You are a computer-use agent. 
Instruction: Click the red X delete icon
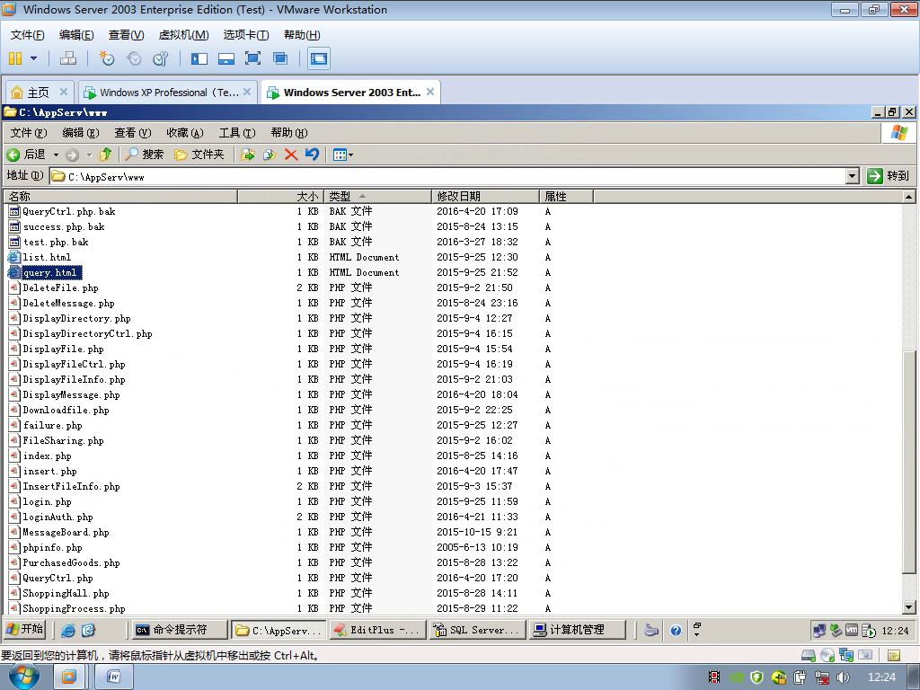click(291, 155)
